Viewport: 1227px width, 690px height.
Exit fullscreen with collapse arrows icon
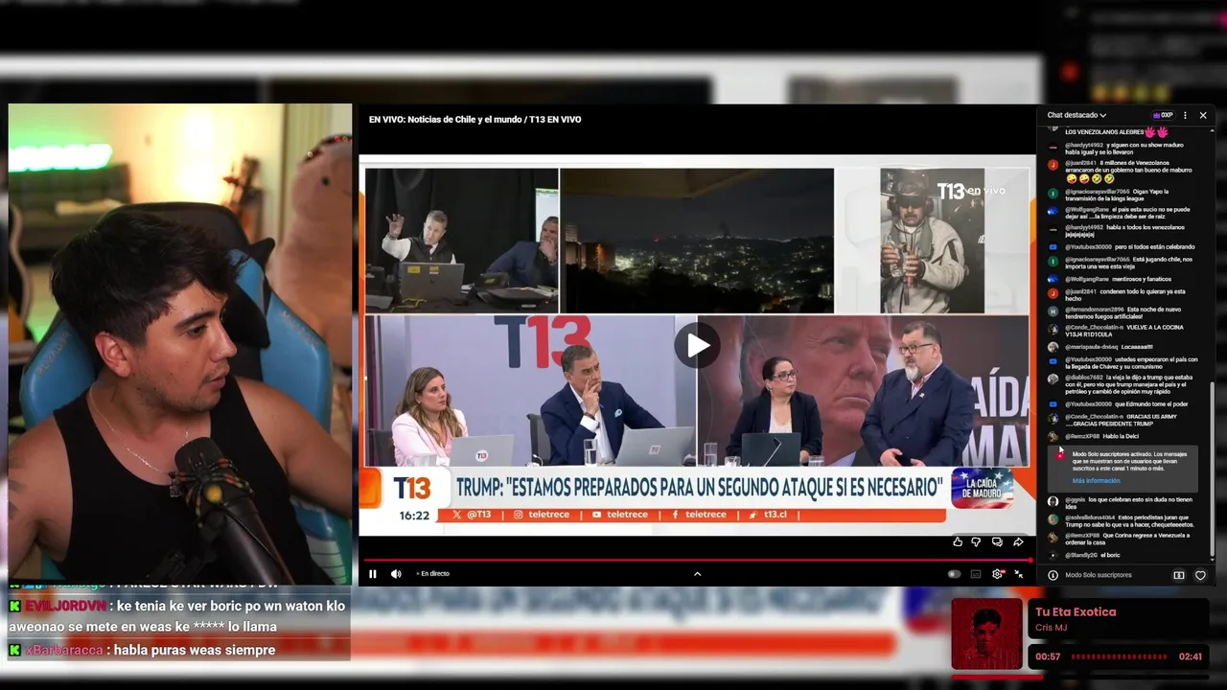tap(1019, 574)
